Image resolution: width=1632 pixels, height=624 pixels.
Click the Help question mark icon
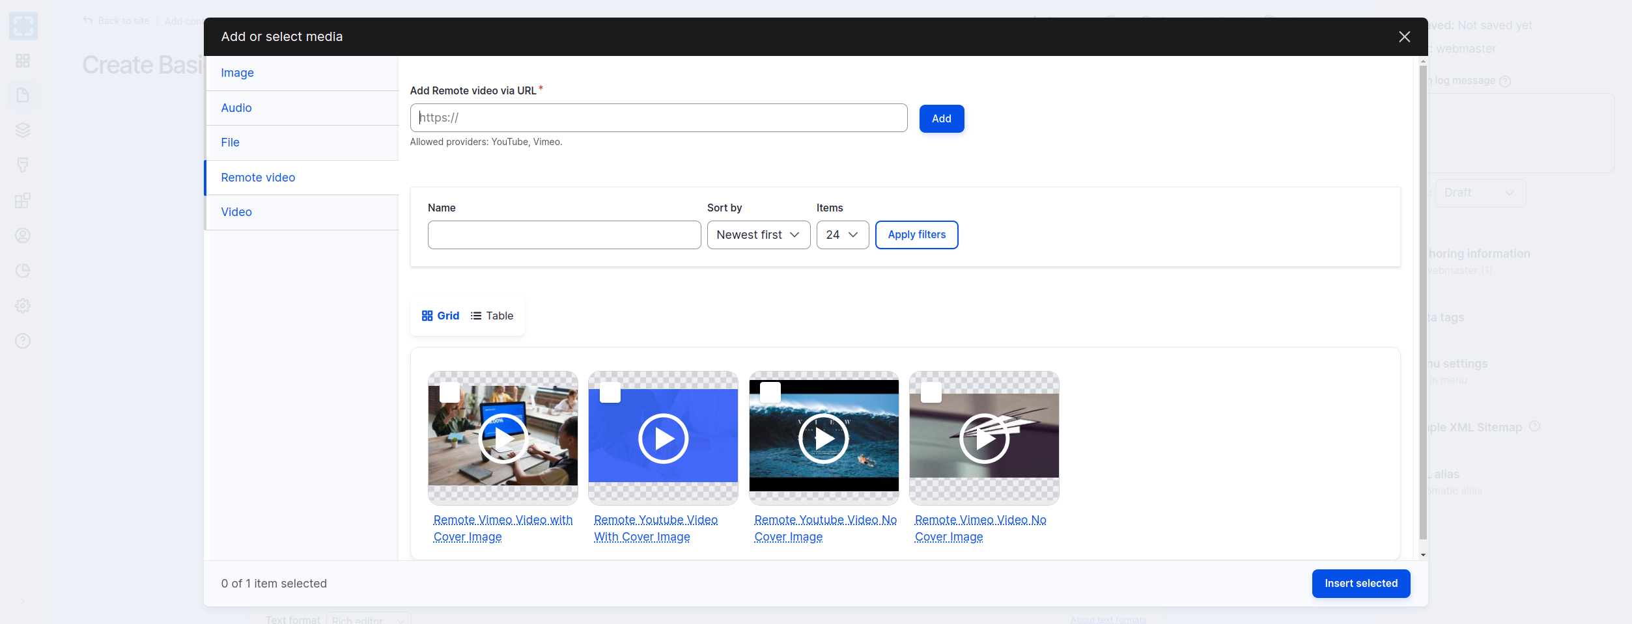point(23,340)
